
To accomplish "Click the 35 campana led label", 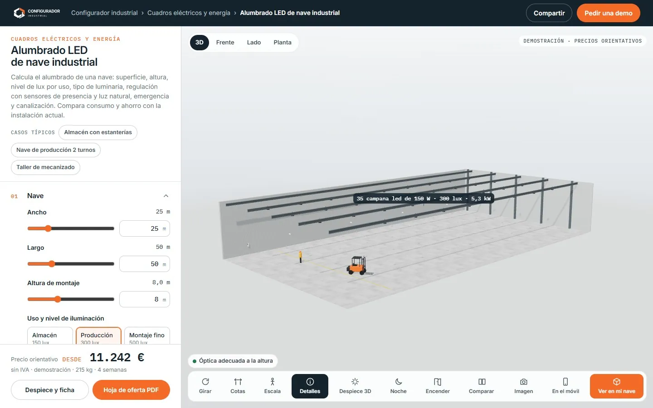I will pos(424,199).
